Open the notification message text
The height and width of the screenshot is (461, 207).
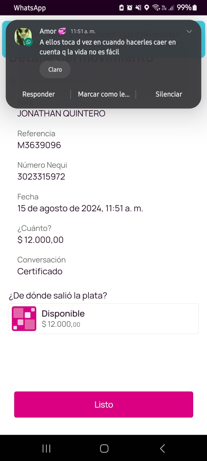(x=108, y=47)
